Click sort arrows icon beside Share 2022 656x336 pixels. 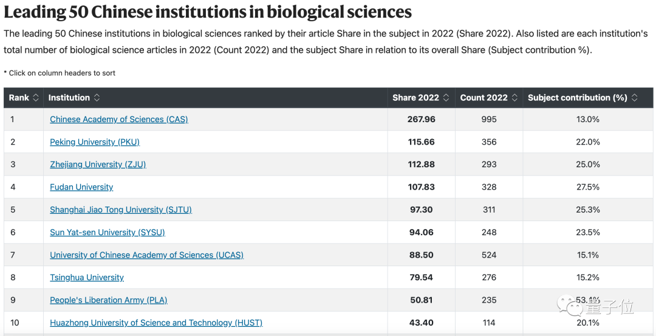pyautogui.click(x=446, y=98)
